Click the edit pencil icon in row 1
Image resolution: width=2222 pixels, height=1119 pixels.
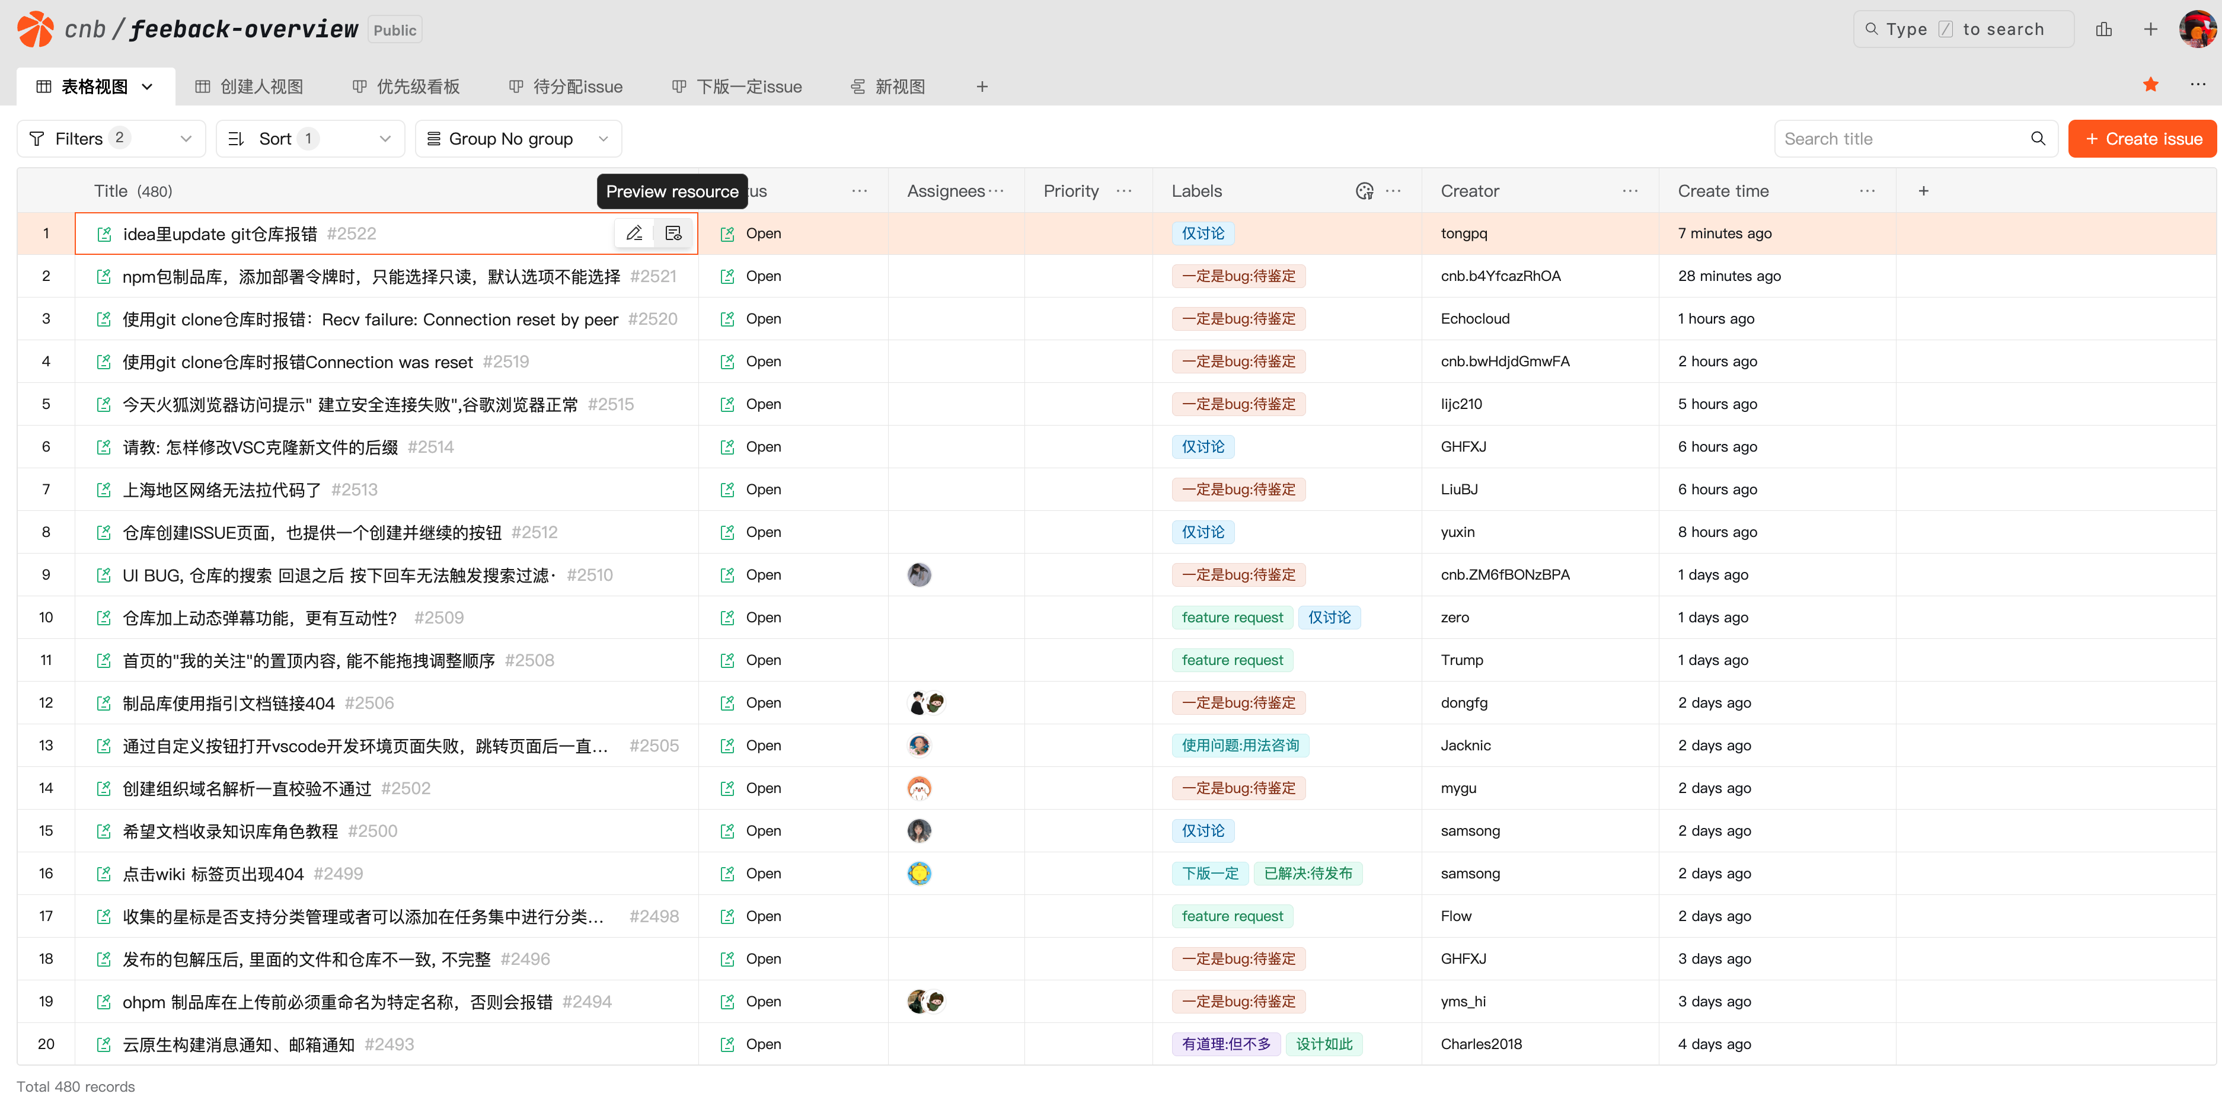click(634, 233)
